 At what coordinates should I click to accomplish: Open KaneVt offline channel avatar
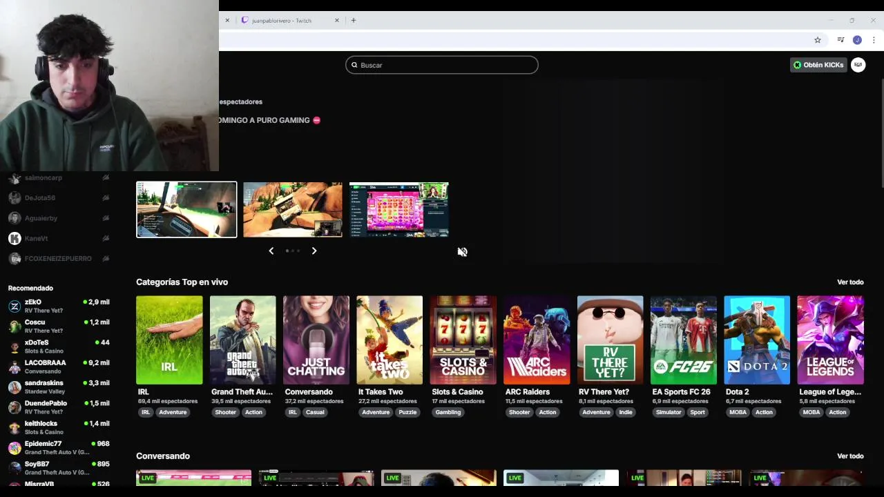point(15,238)
